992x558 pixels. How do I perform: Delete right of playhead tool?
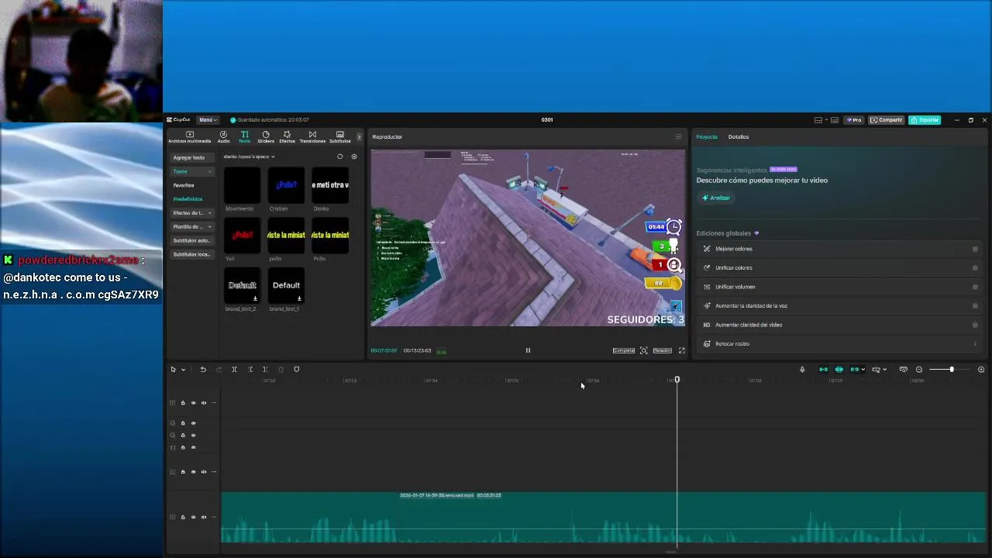pyautogui.click(x=265, y=370)
